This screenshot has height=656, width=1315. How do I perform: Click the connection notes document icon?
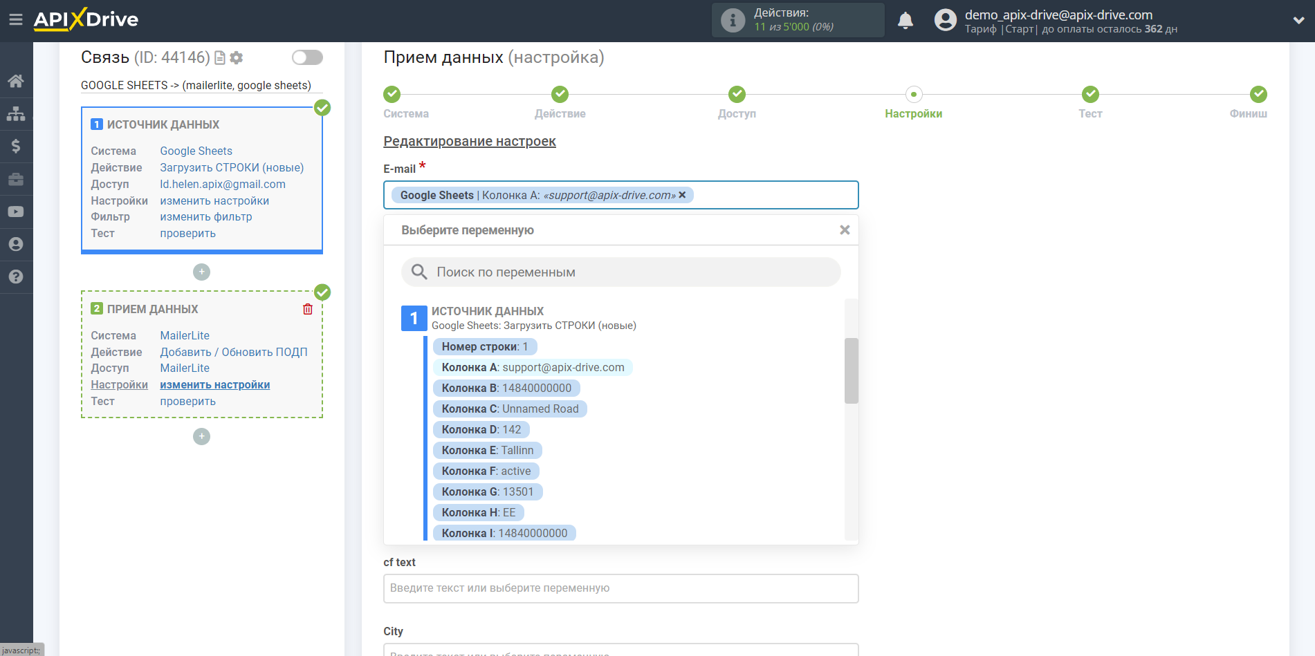[x=220, y=58]
